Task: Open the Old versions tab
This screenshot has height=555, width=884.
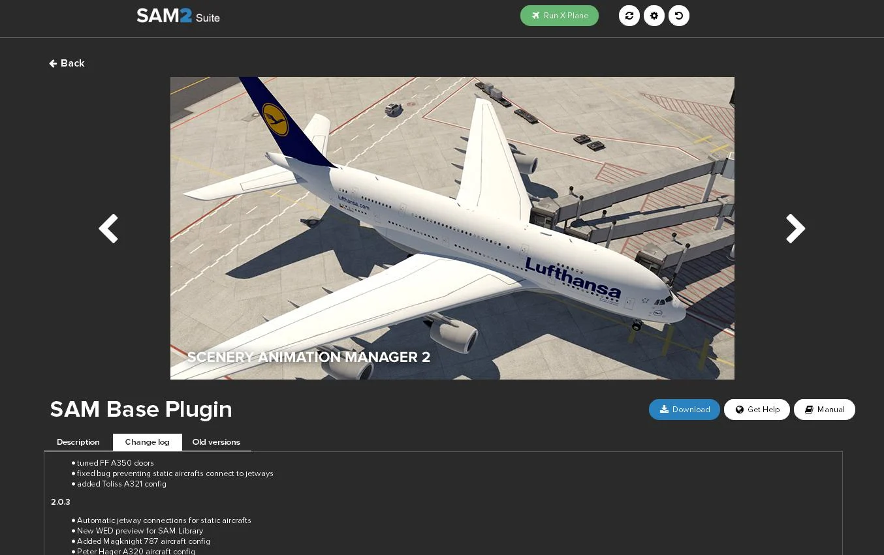Action: pyautogui.click(x=216, y=442)
